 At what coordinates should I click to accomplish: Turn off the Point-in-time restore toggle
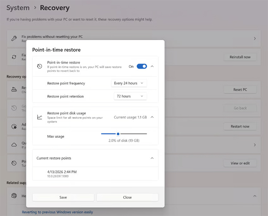pyautogui.click(x=142, y=66)
